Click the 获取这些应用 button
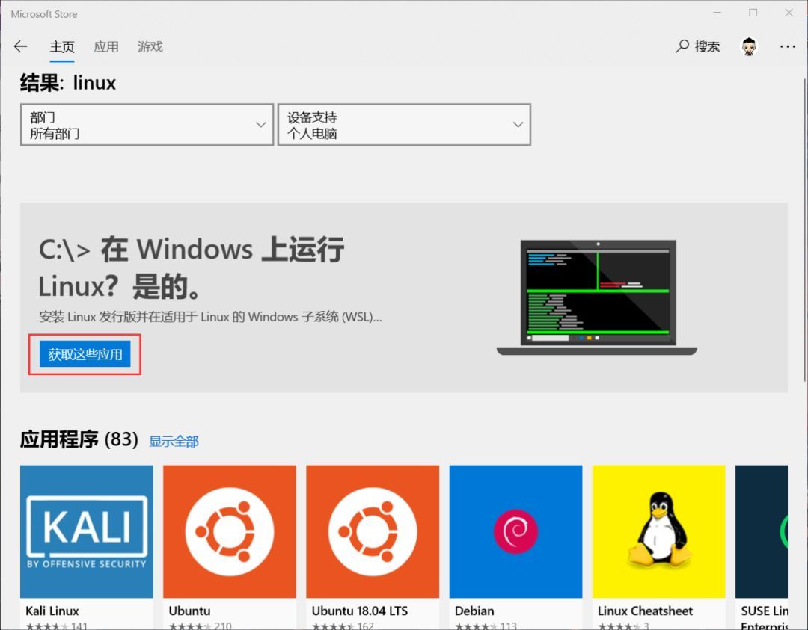Viewport: 808px width, 630px height. click(85, 354)
